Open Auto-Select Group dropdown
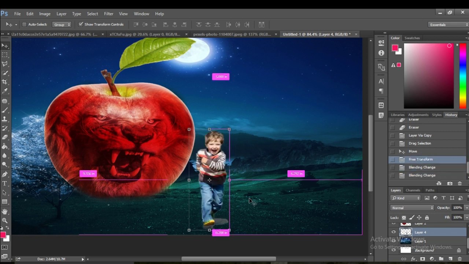 coord(61,25)
